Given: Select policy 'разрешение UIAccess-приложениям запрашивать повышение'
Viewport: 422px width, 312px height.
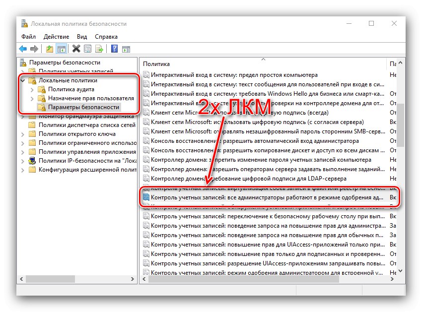Looking at the screenshot, I should 268,263.
